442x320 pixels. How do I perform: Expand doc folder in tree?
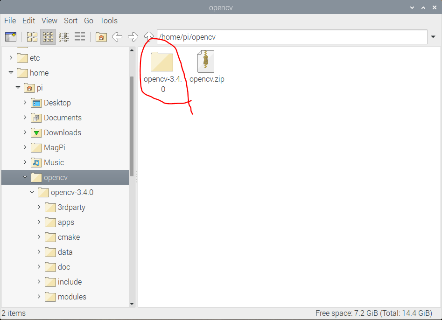[x=39, y=267]
